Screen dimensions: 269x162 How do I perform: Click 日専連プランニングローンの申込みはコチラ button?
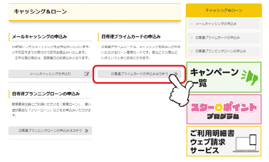click(50, 131)
